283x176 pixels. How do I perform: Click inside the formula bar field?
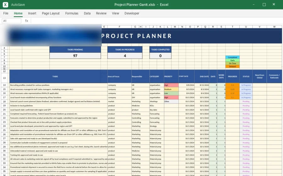point(157,21)
